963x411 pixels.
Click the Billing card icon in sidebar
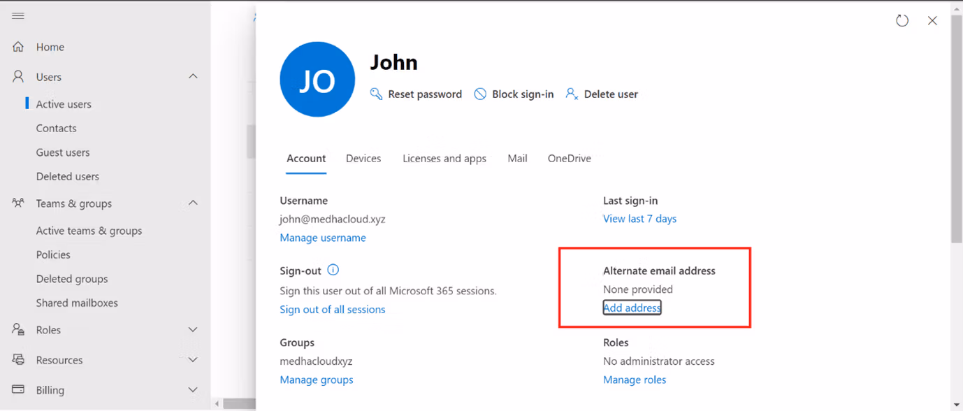[x=17, y=389]
